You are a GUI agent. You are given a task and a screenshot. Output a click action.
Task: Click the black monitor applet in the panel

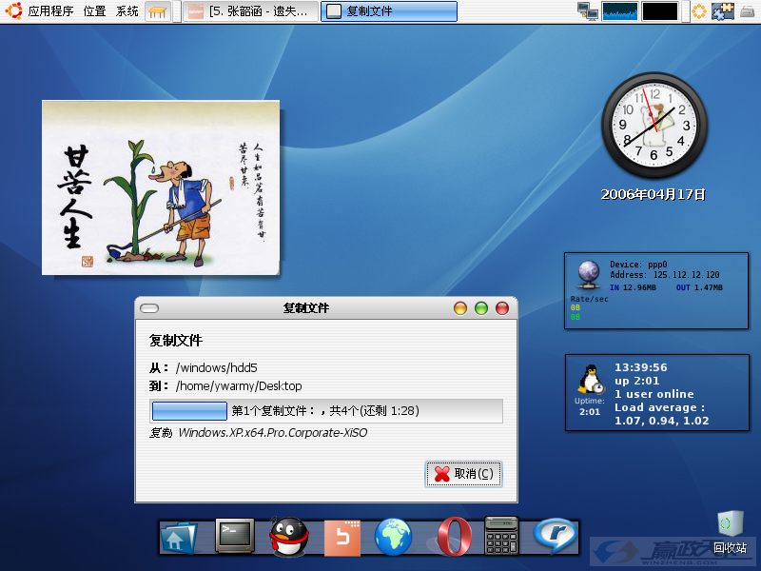(659, 11)
